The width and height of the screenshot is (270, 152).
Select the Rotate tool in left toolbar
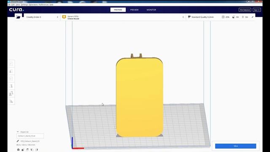point(11,79)
